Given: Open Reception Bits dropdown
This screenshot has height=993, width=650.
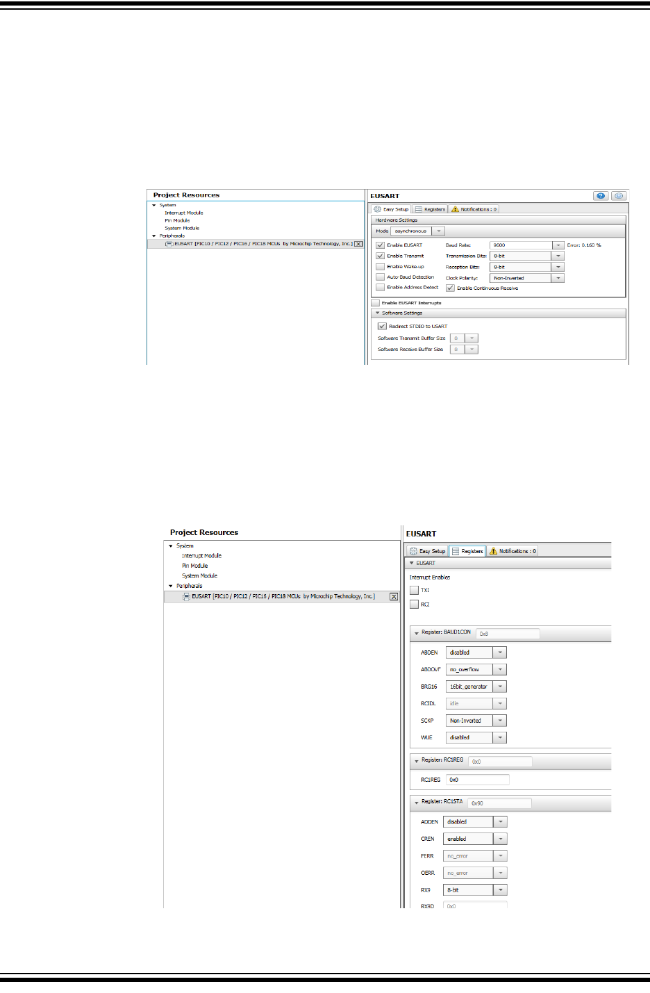Looking at the screenshot, I should [558, 267].
